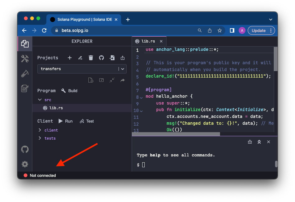
Task: Open the transfers project dropdown
Action: 82,69
